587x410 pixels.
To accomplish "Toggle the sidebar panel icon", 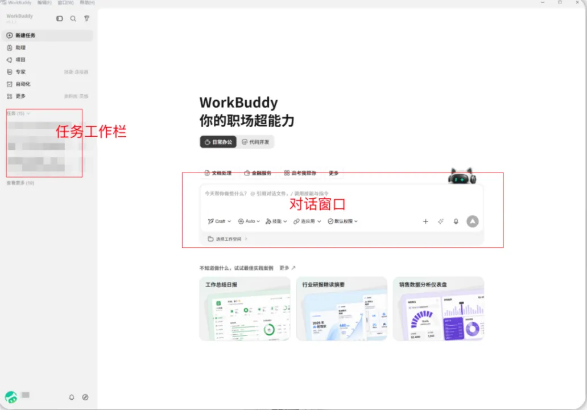I will pyautogui.click(x=60, y=18).
